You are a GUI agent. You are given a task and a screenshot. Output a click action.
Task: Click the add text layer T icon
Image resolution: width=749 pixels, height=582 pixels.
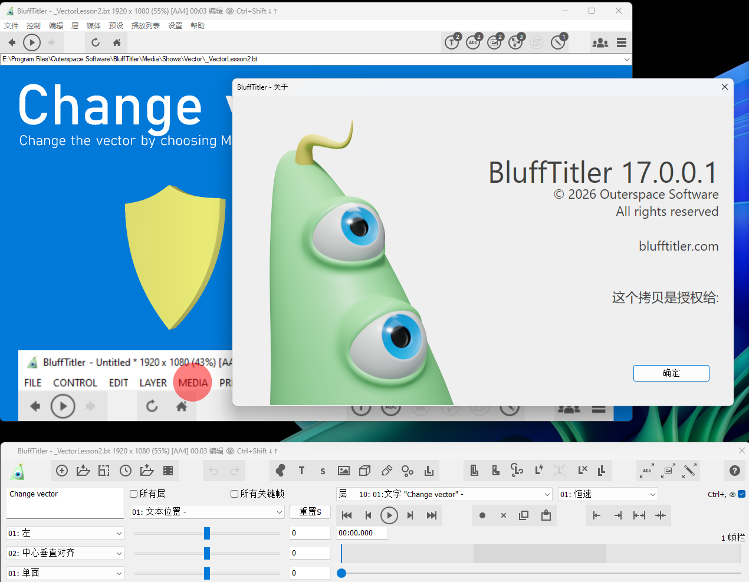pyautogui.click(x=301, y=471)
